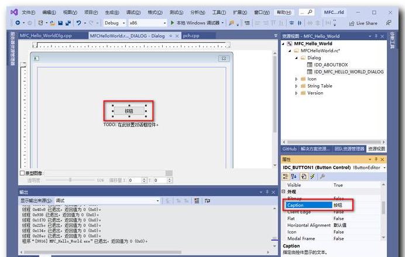The image size is (405, 257).
Task: Start the 本地 Windows 调试器 debugger
Action: [195, 23]
